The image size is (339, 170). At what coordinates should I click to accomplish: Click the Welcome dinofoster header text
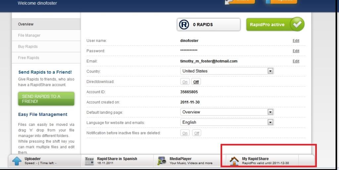(37, 3)
